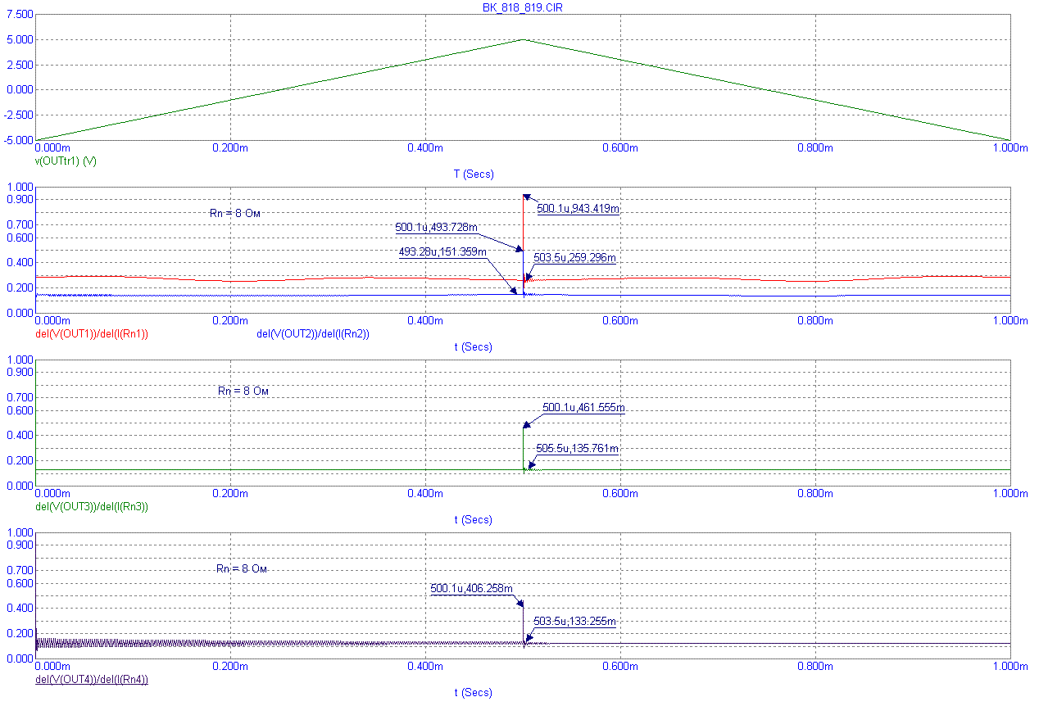Select the v(OUTtr1) (V) waveform label

[x=66, y=161]
